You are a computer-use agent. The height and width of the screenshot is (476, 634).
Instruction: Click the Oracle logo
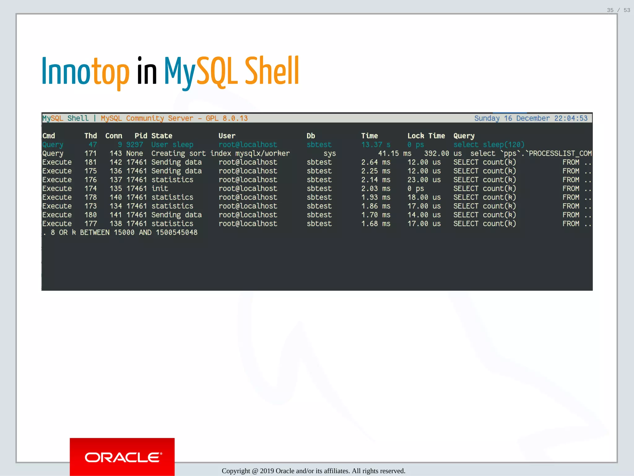(122, 457)
